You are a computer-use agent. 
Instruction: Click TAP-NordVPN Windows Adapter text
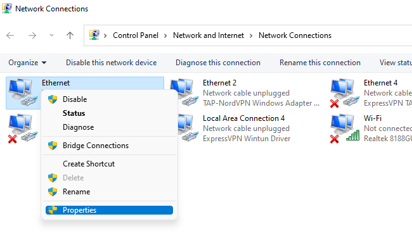click(x=261, y=103)
